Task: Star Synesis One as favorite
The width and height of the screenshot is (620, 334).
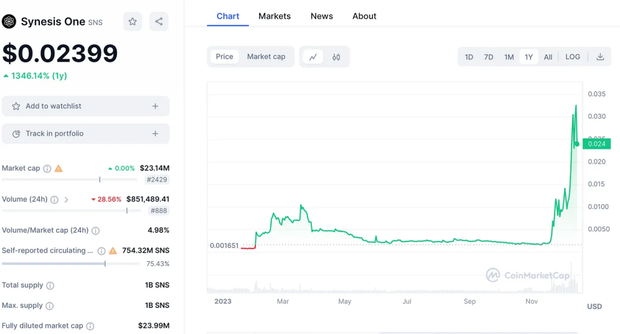Action: [x=133, y=21]
